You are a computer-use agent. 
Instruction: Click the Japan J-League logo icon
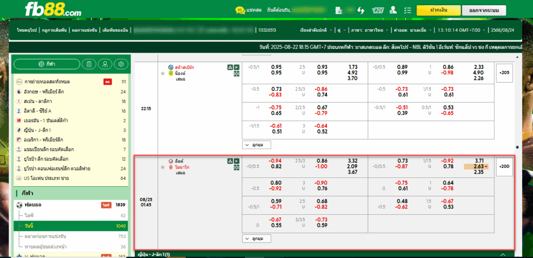pos(19,130)
